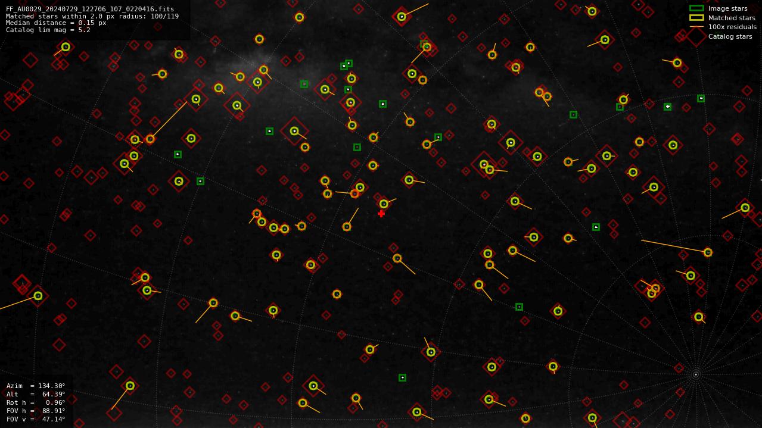Screen dimensions: 762x428
Task: Click the celestial pole where grid lines converge
Action: pos(695,374)
